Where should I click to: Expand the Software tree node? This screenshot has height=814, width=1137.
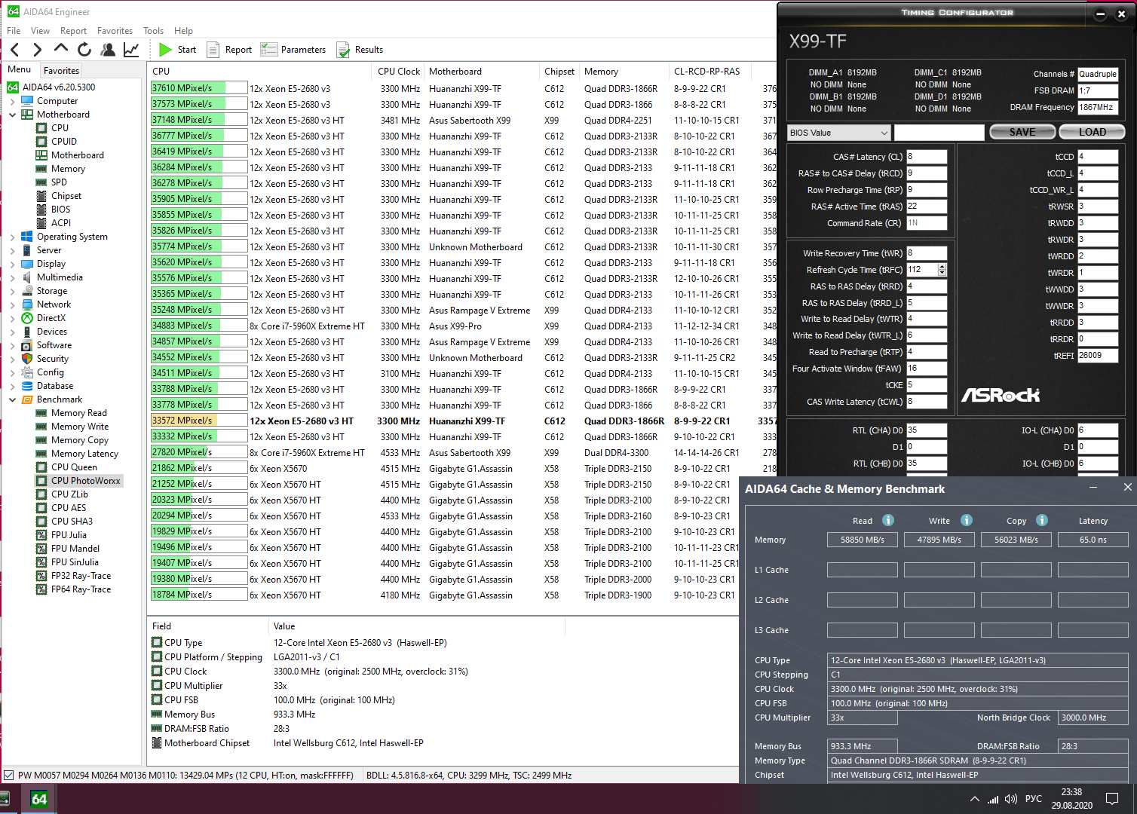click(x=12, y=345)
